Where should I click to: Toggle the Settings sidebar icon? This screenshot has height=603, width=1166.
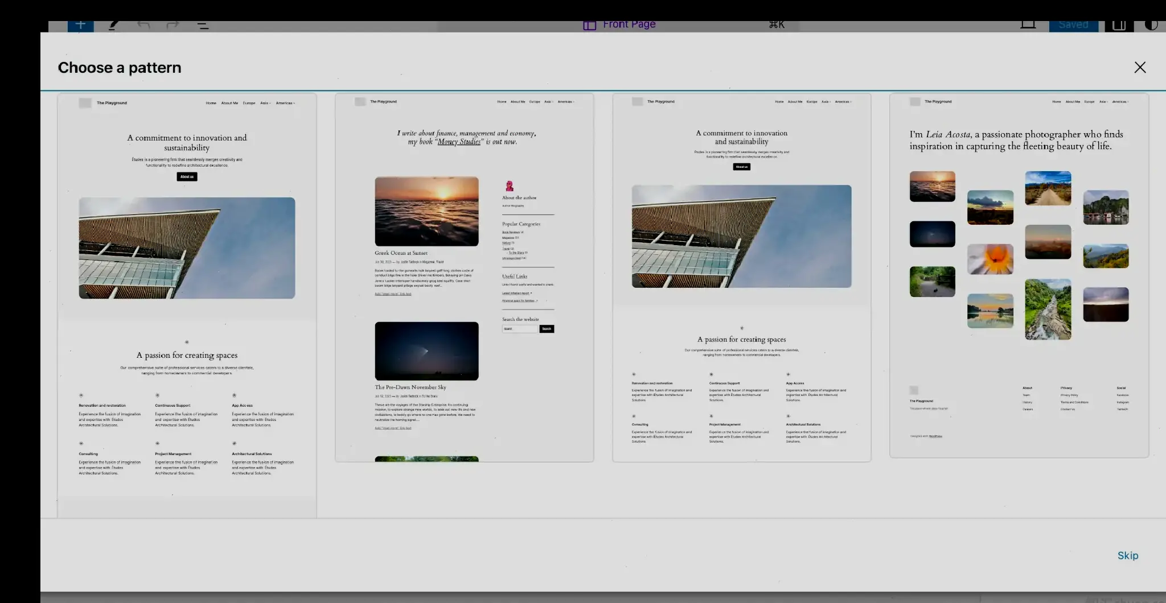(x=1119, y=25)
